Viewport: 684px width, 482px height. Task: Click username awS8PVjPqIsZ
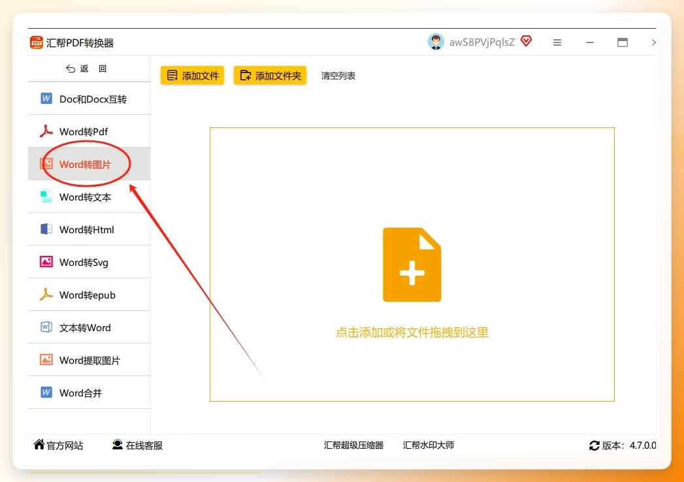coord(482,42)
